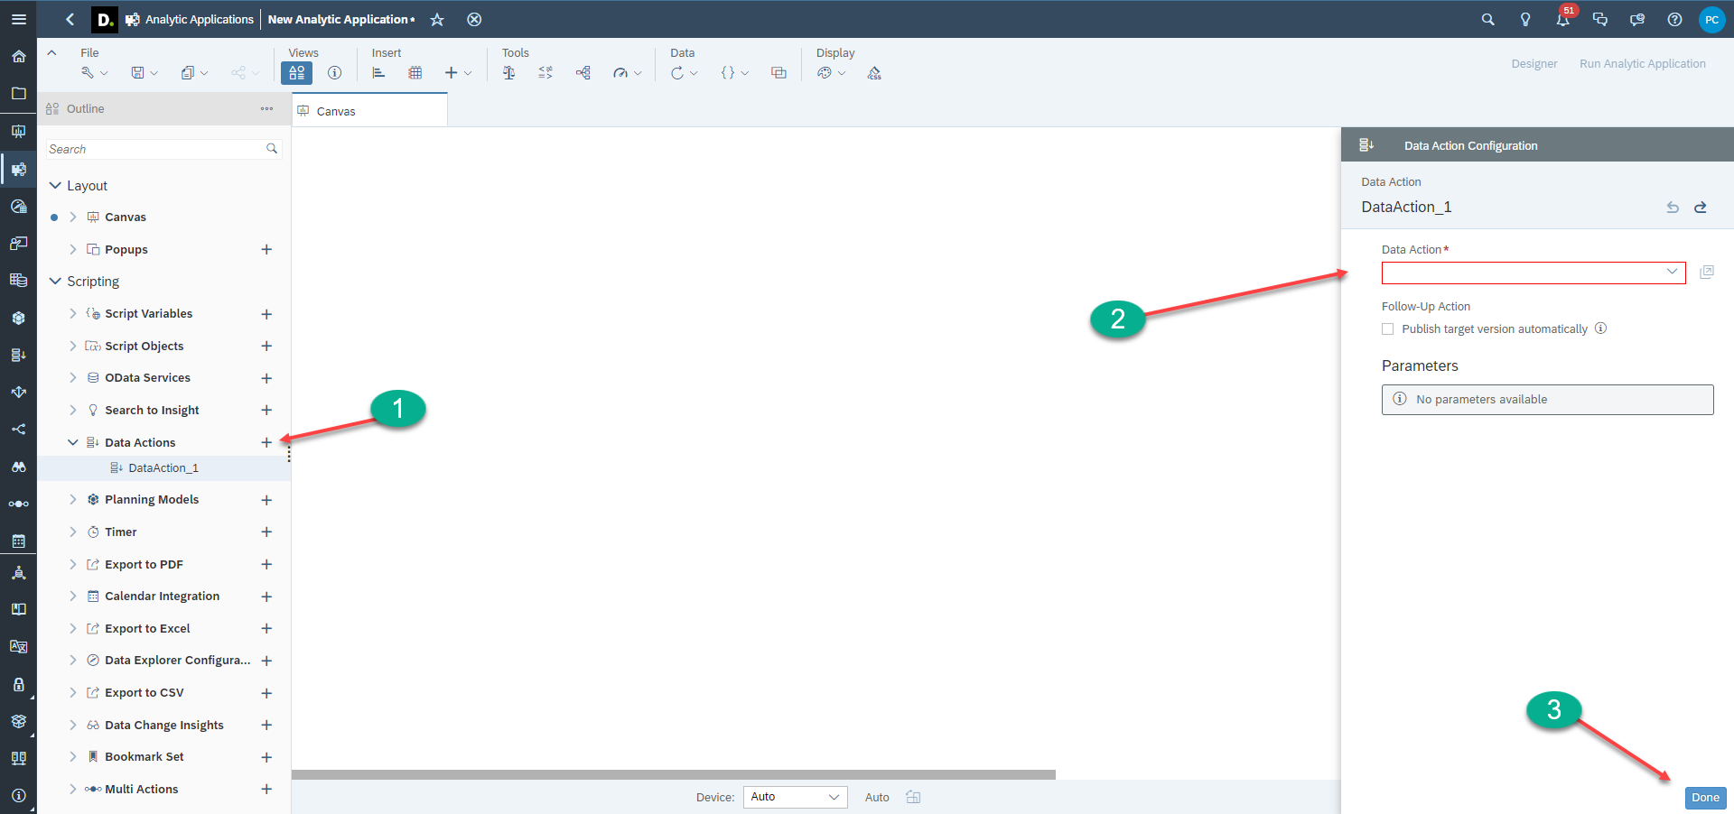
Task: Click the Done button
Action: tap(1704, 798)
